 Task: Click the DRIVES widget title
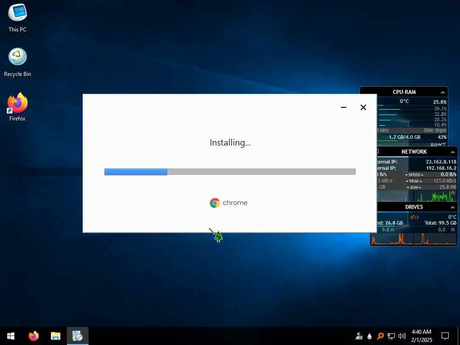point(414,207)
